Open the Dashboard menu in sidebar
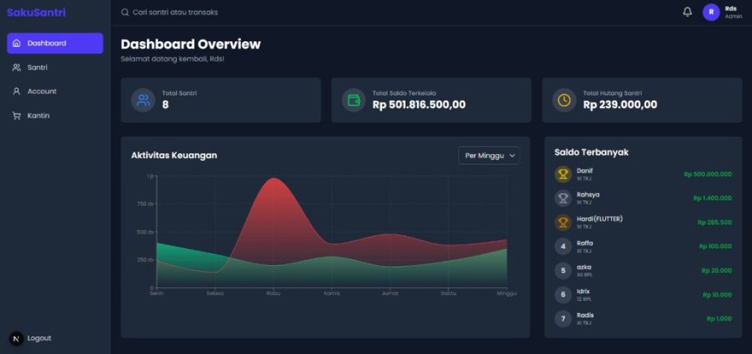 [55, 43]
